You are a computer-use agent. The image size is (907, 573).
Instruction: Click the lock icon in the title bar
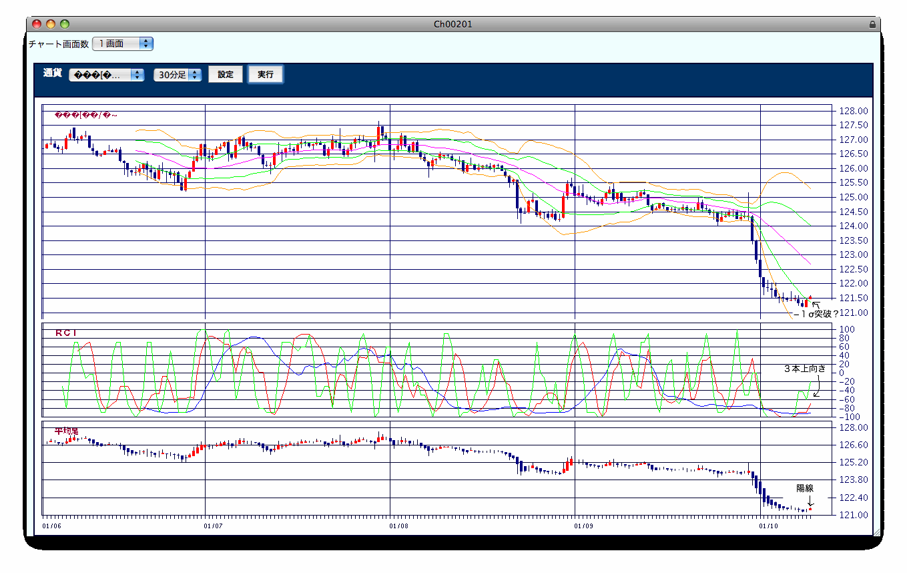872,24
